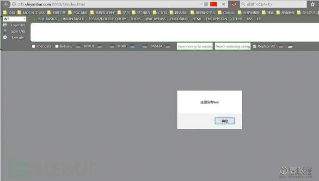
Task: Click the 确定 button in dialog
Action: coord(225,121)
